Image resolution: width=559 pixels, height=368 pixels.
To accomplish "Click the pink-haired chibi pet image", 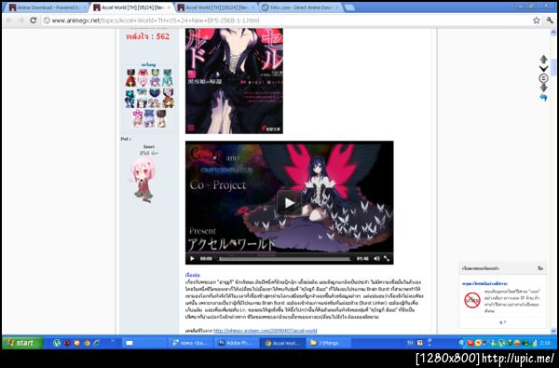I will [x=143, y=180].
